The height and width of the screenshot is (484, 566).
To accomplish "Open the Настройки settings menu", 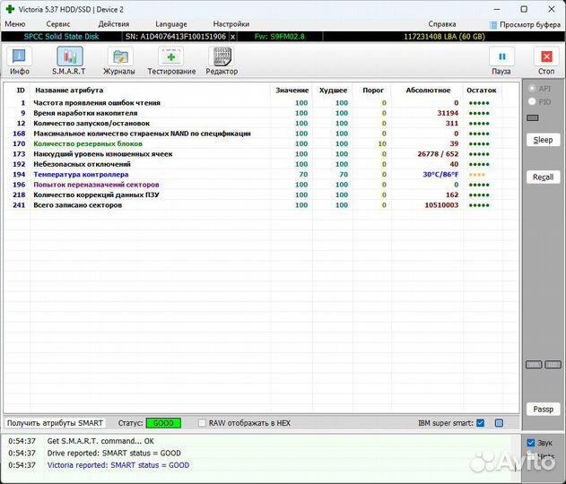I will pyautogui.click(x=231, y=24).
